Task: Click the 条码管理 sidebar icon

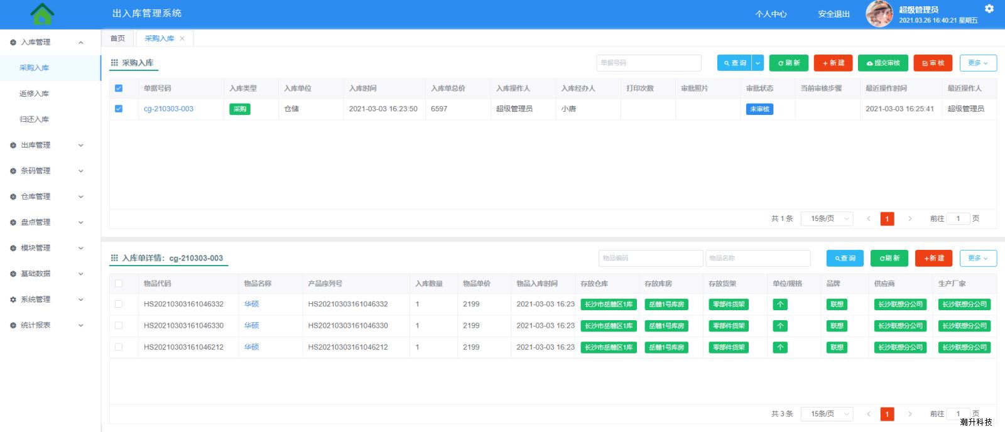Action: pos(13,171)
